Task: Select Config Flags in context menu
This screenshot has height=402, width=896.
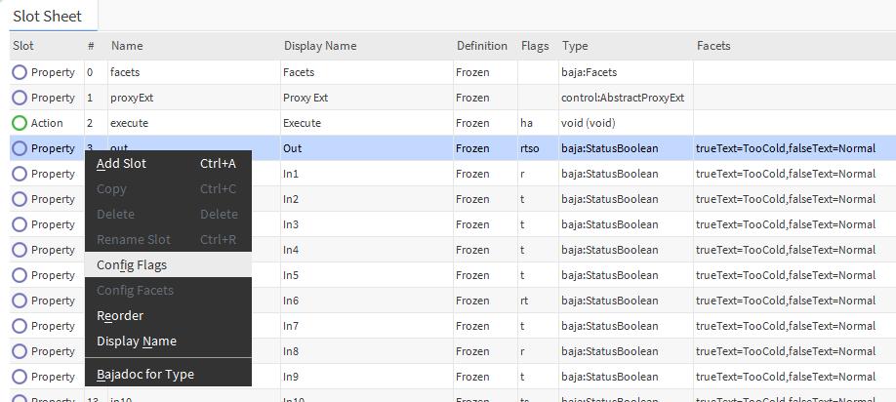Action: coord(132,265)
